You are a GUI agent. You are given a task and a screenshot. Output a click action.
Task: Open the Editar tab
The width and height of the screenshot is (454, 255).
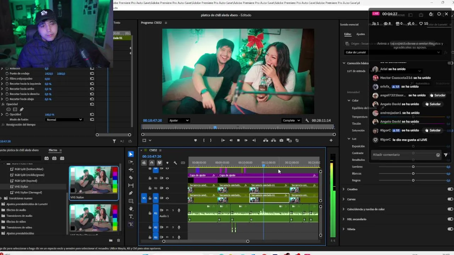click(348, 34)
